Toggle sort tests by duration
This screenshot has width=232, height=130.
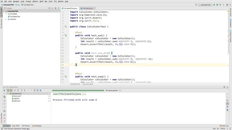pyautogui.click(x=18, y=90)
